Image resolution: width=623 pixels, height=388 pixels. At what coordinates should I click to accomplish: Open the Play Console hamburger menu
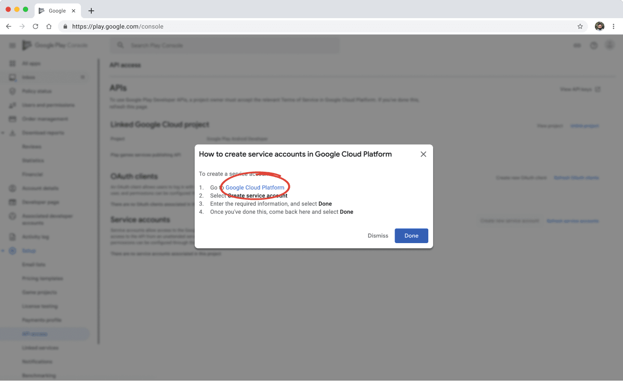pos(13,45)
